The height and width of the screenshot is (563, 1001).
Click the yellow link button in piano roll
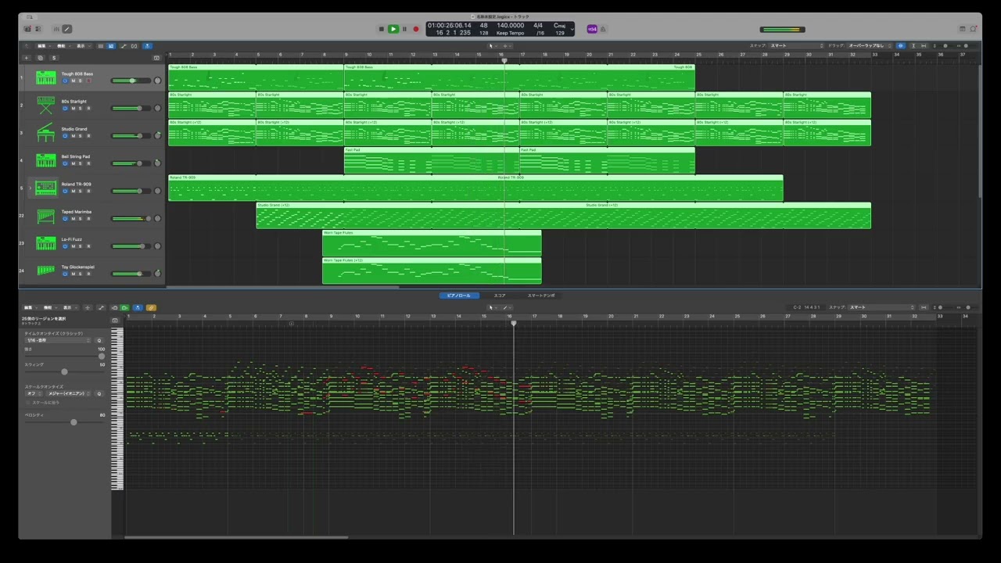coord(151,307)
